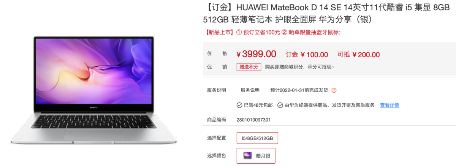The image size is (456, 166).
Task: Click the 已满48元包邮 free shipping text
Action: [258, 105]
